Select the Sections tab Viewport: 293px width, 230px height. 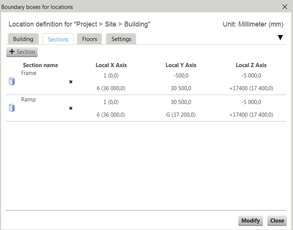(58, 39)
